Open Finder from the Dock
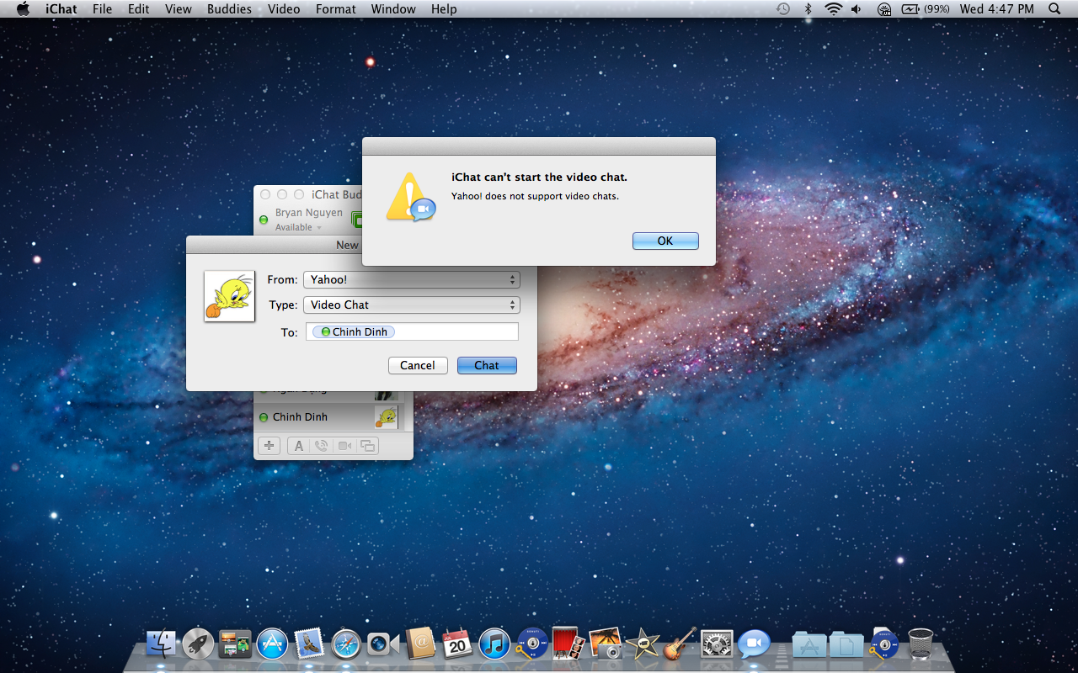Screen dimensions: 1078x673 [x=161, y=644]
